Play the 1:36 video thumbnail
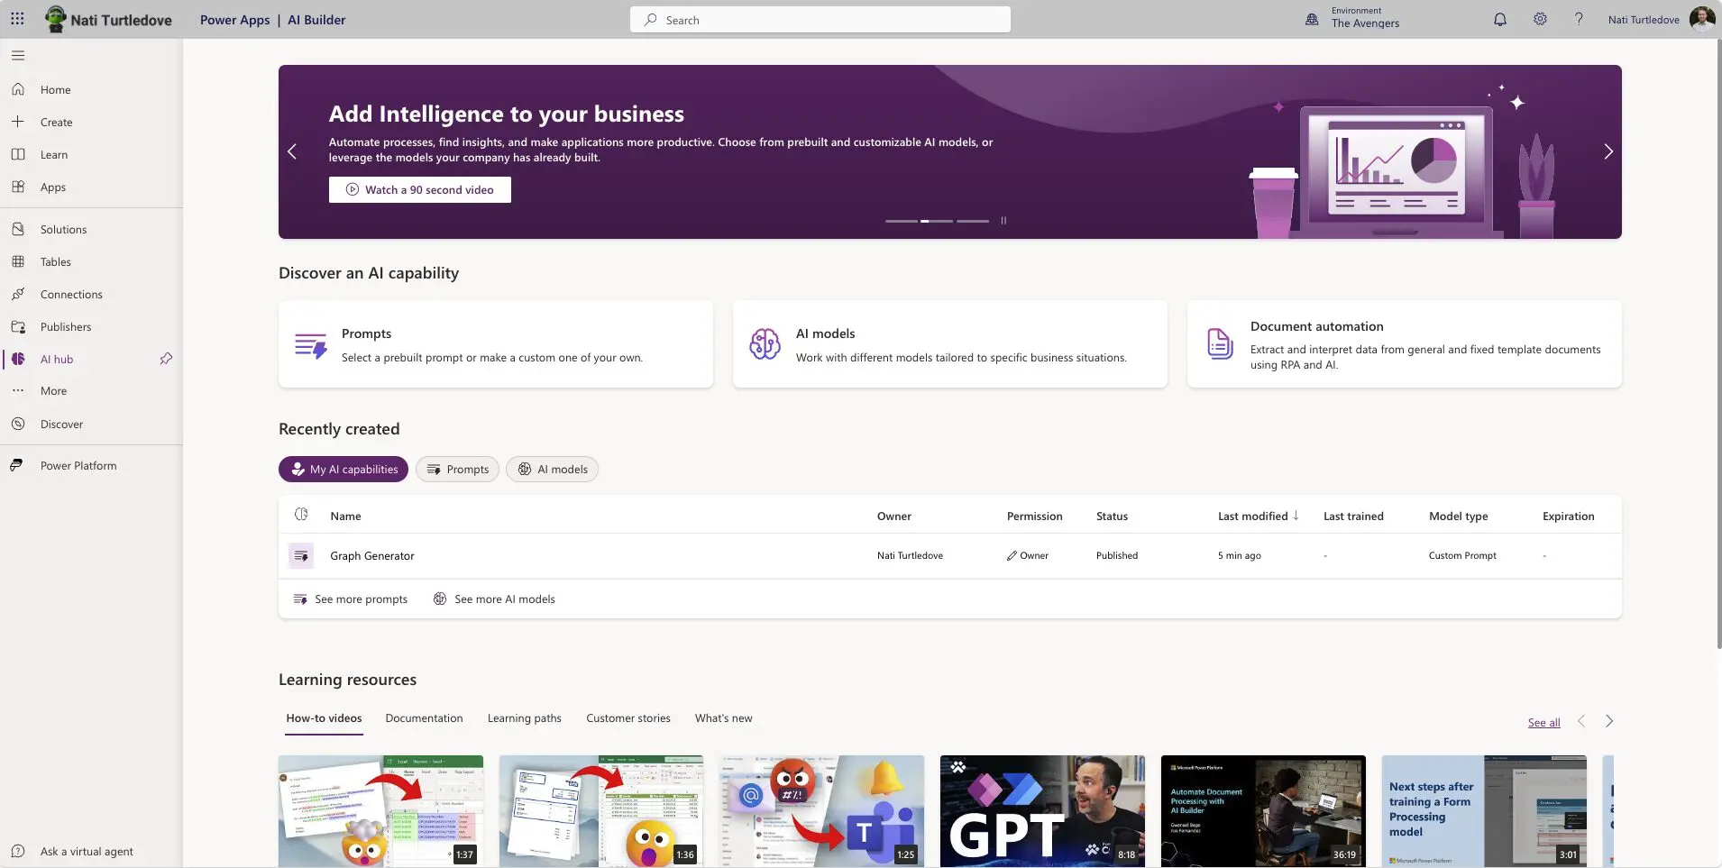This screenshot has height=868, width=1722. coord(601,811)
